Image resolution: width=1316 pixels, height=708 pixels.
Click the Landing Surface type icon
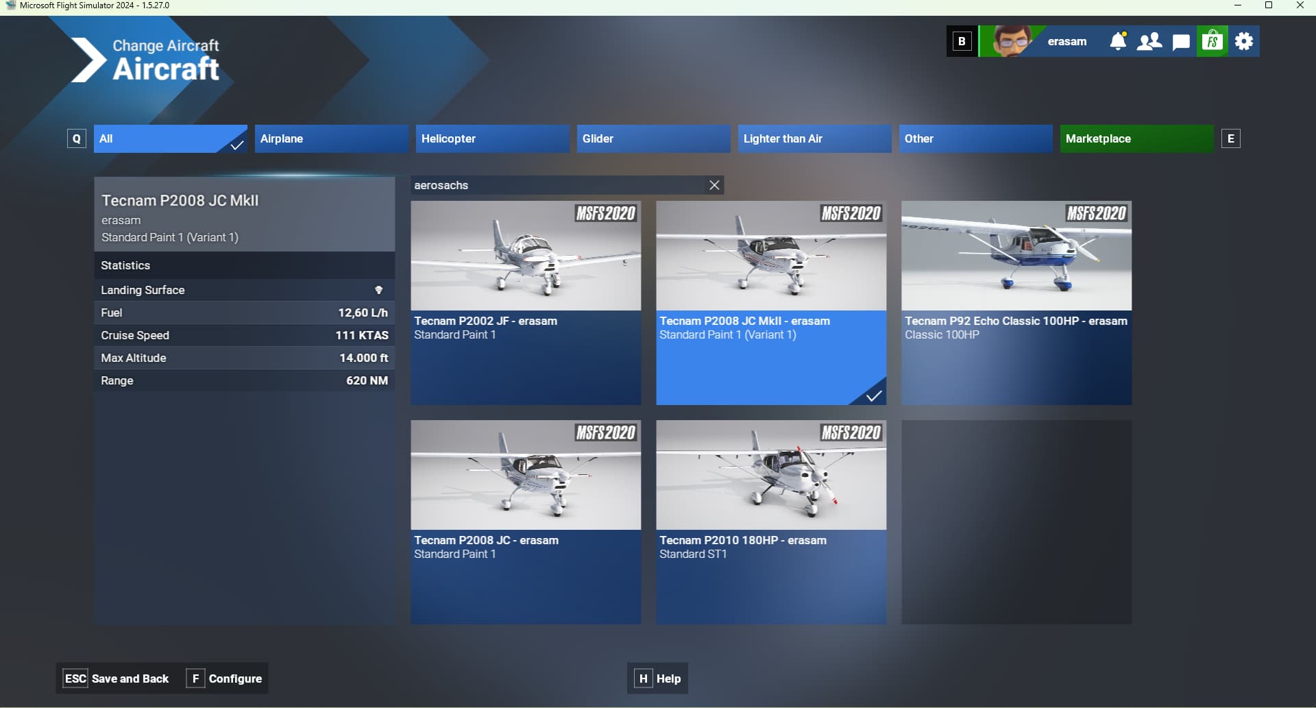[x=378, y=290]
